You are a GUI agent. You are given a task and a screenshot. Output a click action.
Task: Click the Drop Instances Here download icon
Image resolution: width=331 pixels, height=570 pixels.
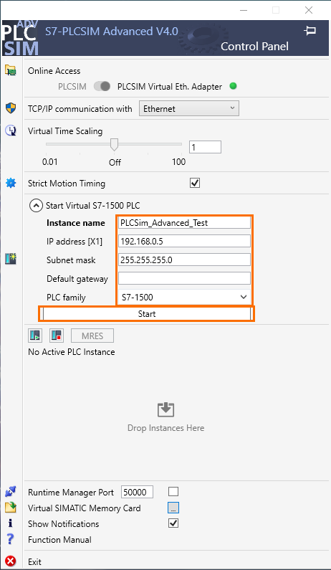(165, 409)
